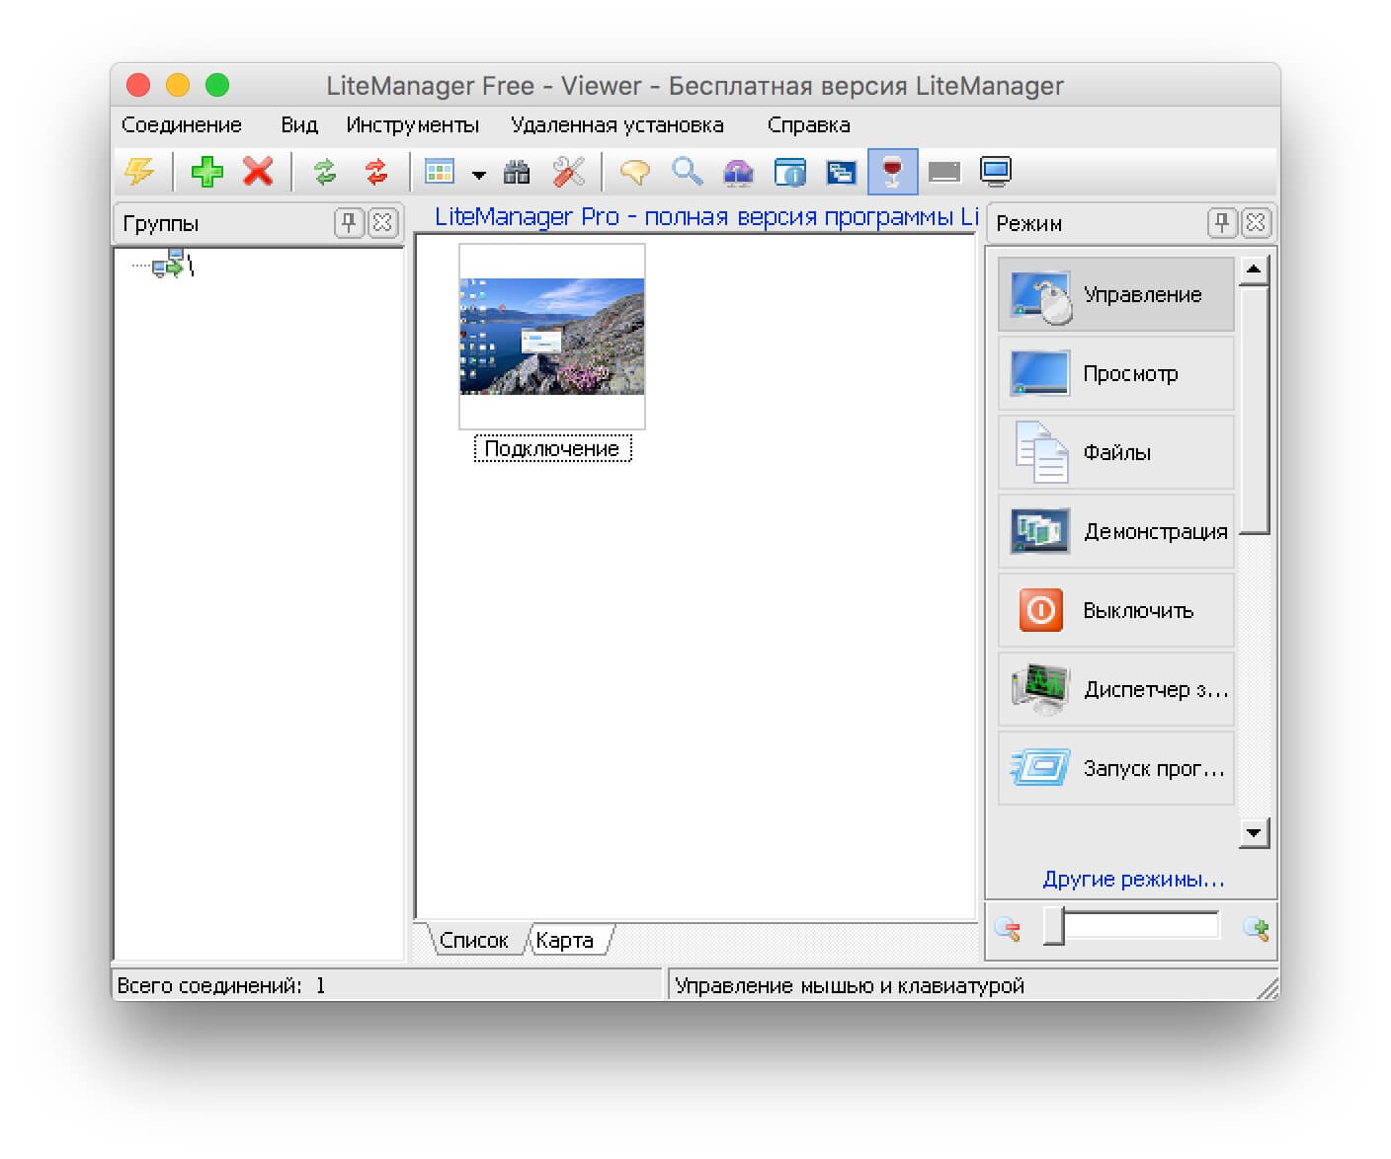Open the Вид menu
Viewport: 1391px width, 1159px height.
click(x=299, y=125)
